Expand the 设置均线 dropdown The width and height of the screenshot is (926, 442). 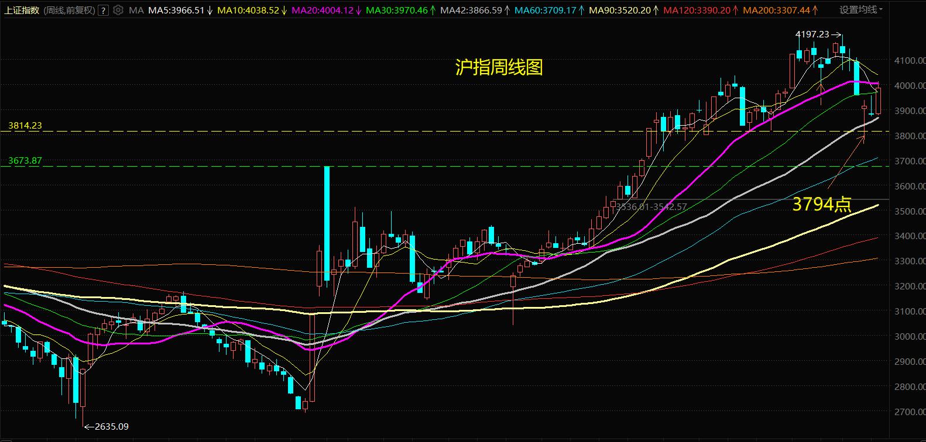click(x=861, y=10)
